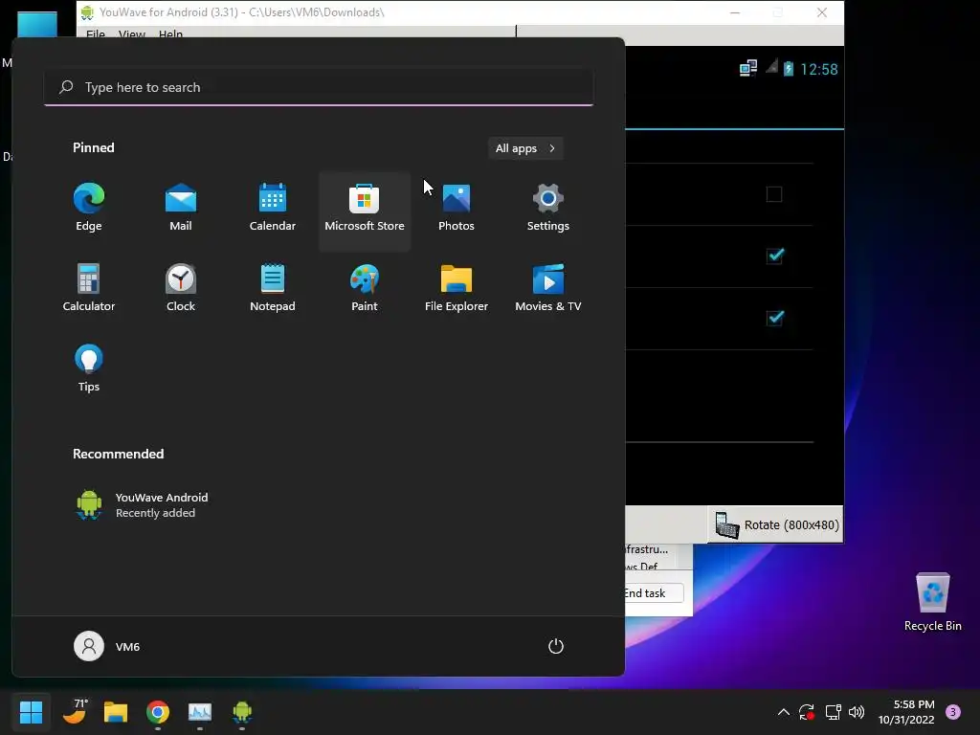Open the Help menu in YouWave
Image resolution: width=980 pixels, height=735 pixels.
170,33
